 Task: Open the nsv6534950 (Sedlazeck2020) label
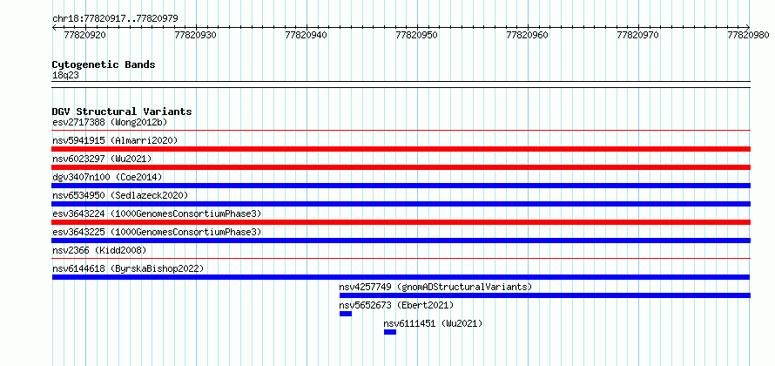120,195
